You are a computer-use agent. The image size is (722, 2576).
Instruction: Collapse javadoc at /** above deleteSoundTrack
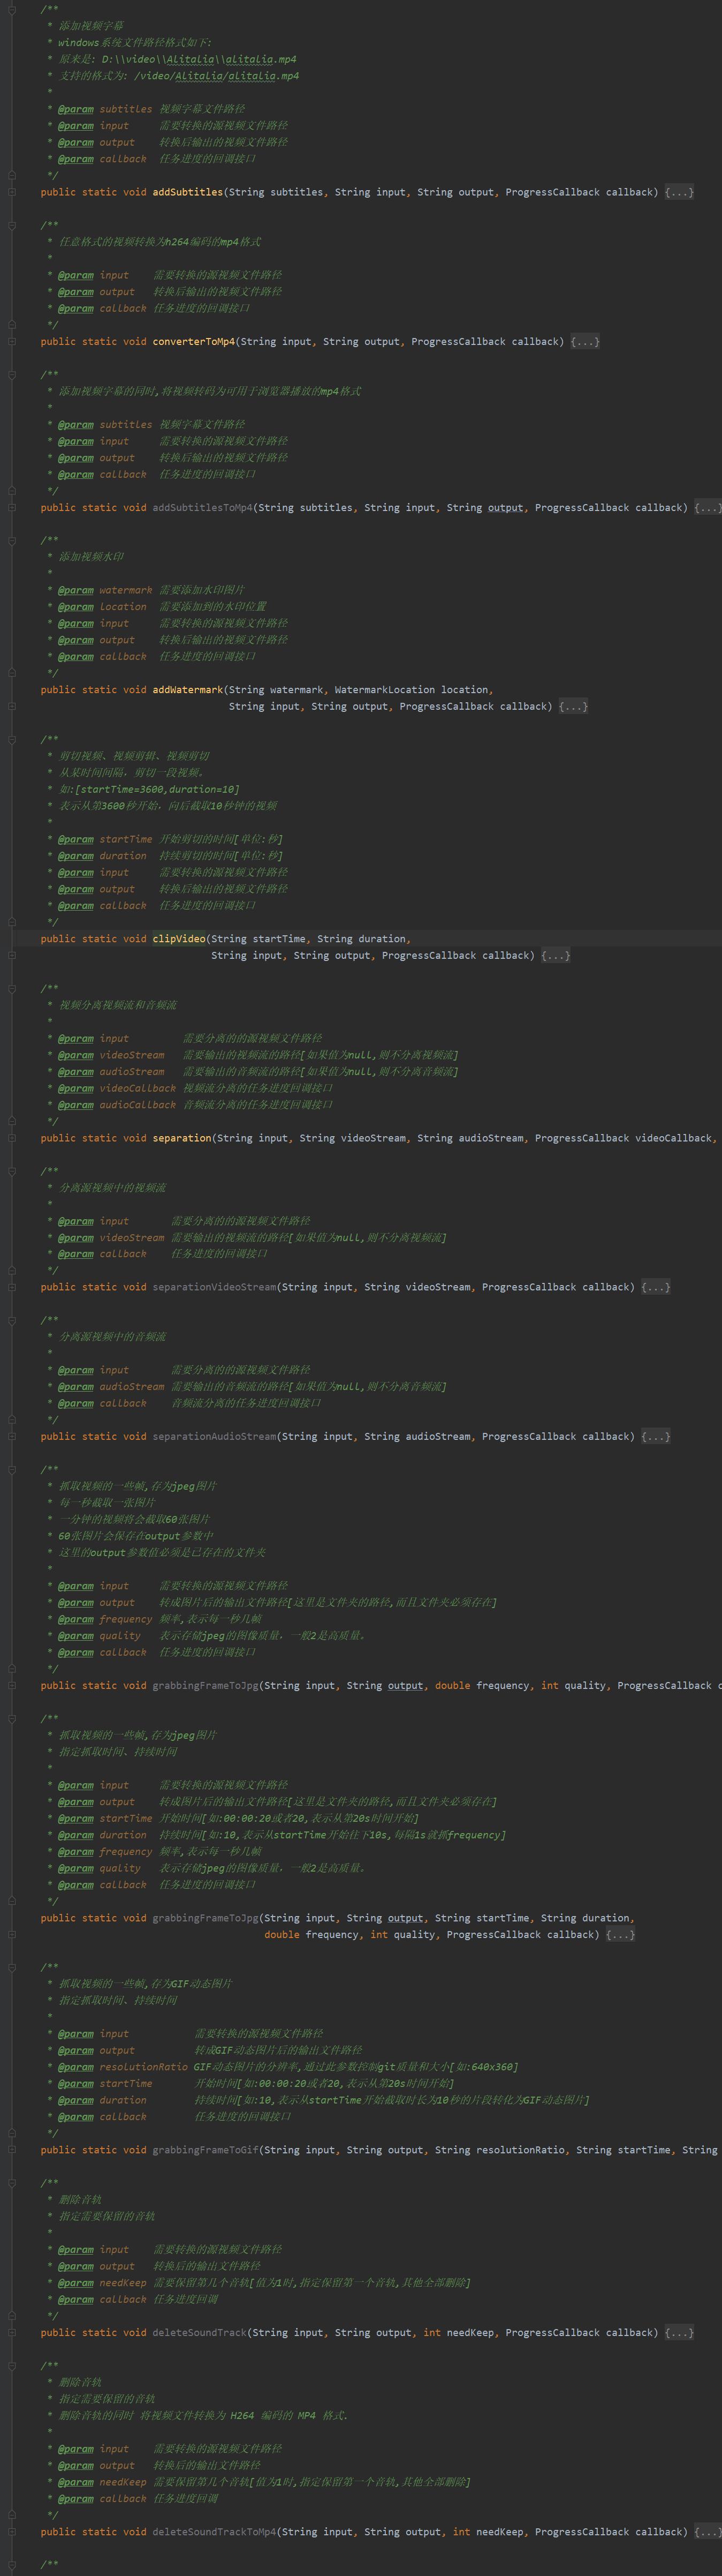[12, 2183]
